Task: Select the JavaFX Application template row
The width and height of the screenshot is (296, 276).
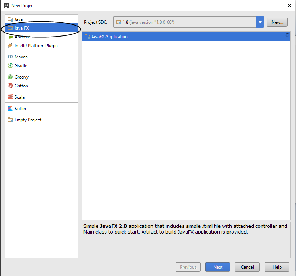Action: pos(186,37)
